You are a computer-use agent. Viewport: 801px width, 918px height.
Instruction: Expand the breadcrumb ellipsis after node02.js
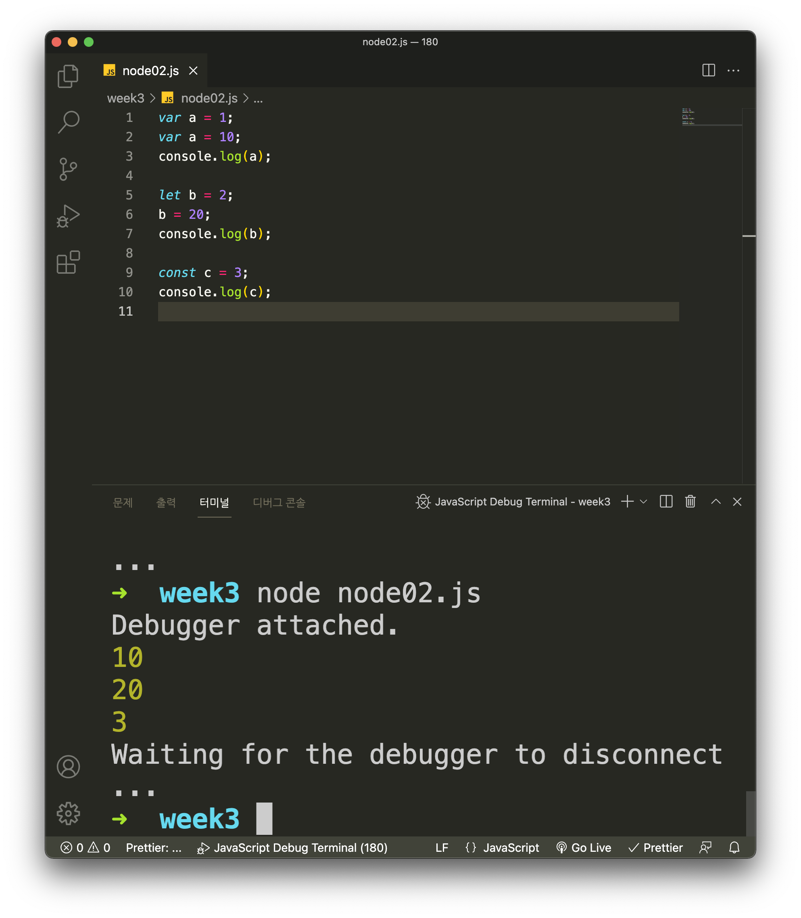[x=259, y=99]
